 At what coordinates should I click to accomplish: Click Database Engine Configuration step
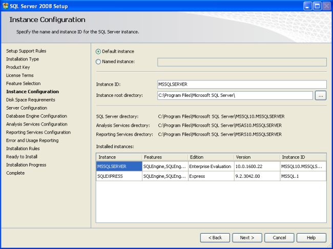click(x=36, y=116)
